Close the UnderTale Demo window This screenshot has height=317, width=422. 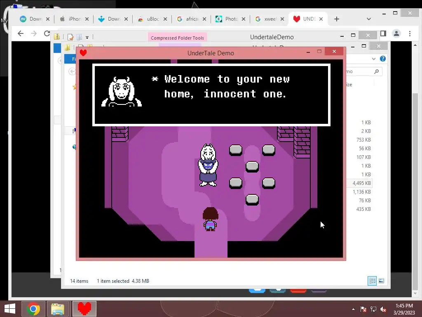[334, 51]
